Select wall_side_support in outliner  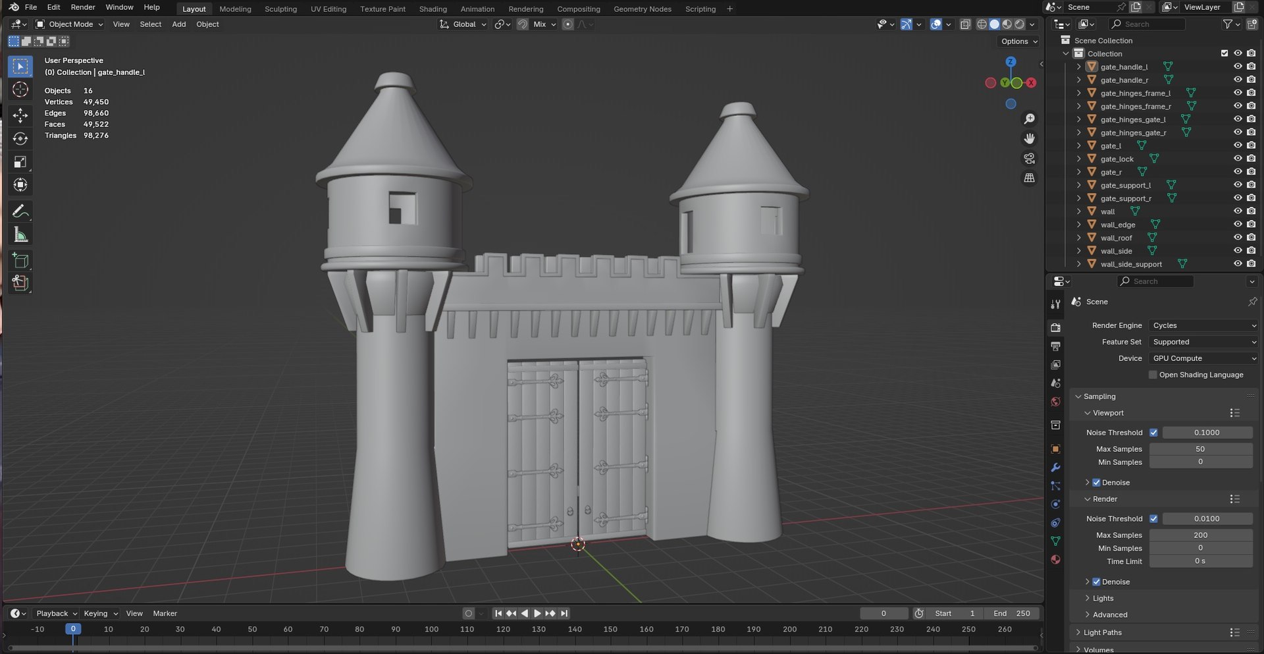tap(1131, 264)
